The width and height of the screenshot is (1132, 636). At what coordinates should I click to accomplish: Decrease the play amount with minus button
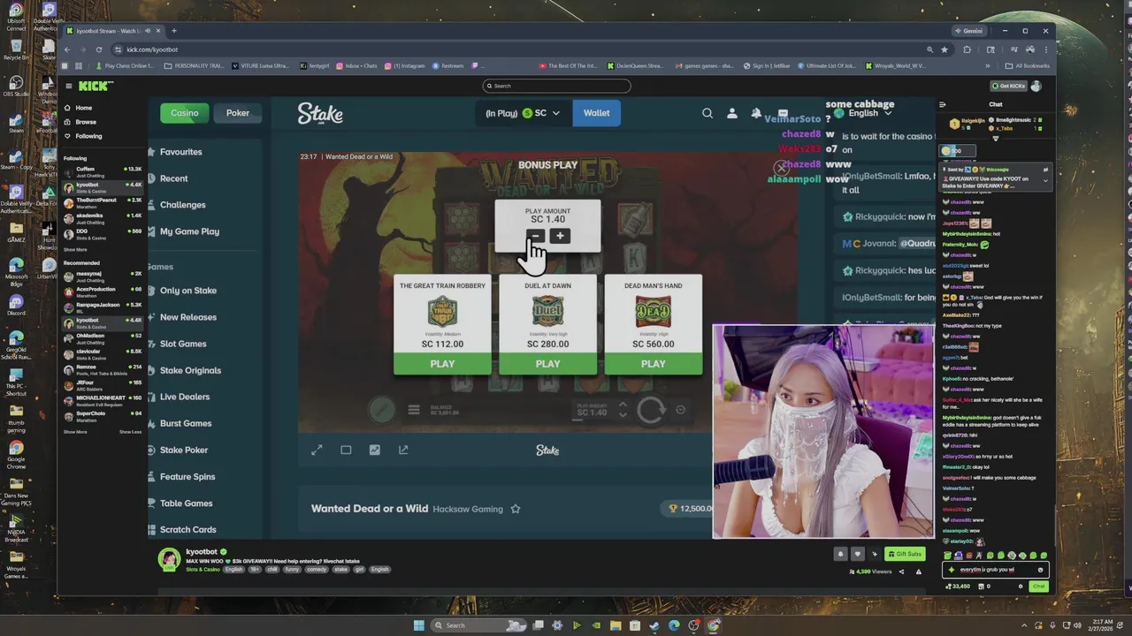click(x=535, y=236)
